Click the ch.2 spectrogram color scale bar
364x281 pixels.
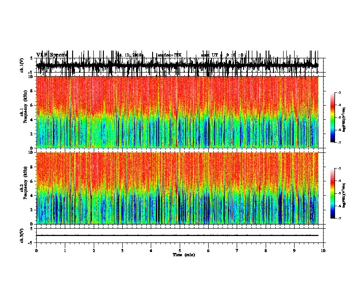pos(333,193)
